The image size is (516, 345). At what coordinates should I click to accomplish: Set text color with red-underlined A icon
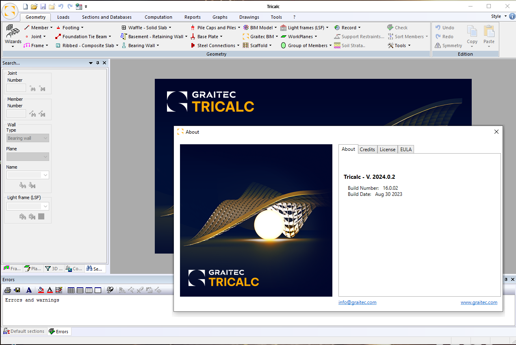pyautogui.click(x=50, y=290)
